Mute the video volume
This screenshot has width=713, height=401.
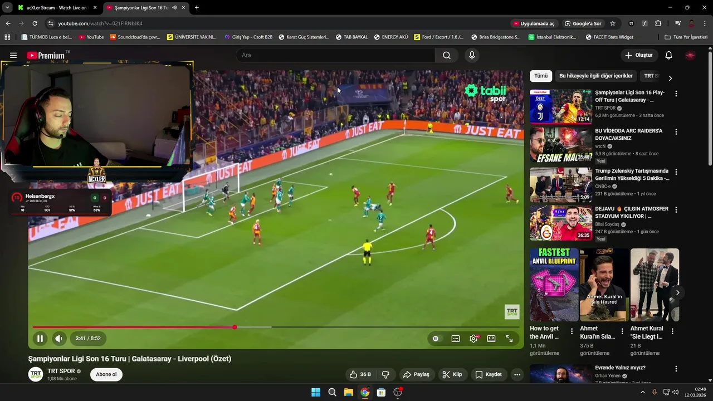tap(58, 338)
